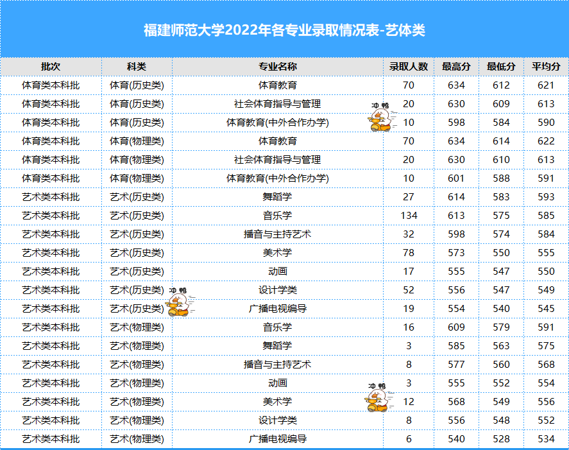569x450 pixels.
Task: Select highest score 573 for 美术学 历史类
Action: [x=456, y=253]
